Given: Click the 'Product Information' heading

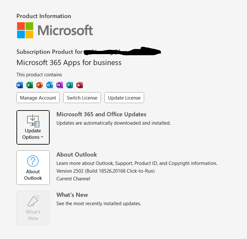Looking at the screenshot, I should coord(44,16).
